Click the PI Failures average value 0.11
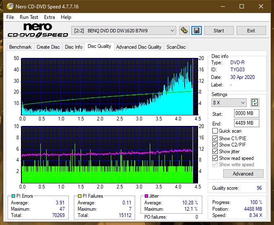 click(x=127, y=203)
